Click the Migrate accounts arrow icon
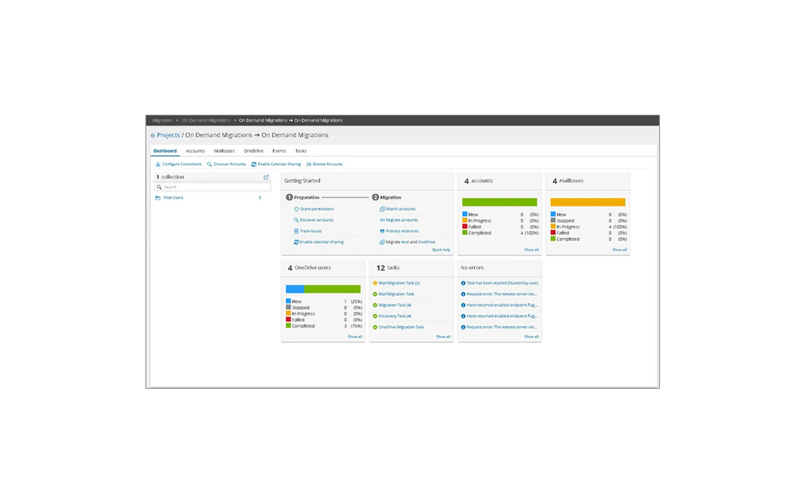The width and height of the screenshot is (805, 503). point(382,220)
